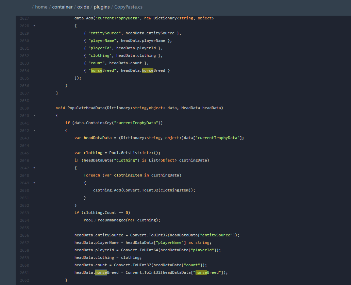Fold the PopulateHeadData body at line 2640
The height and width of the screenshot is (285, 351).
pos(34,115)
